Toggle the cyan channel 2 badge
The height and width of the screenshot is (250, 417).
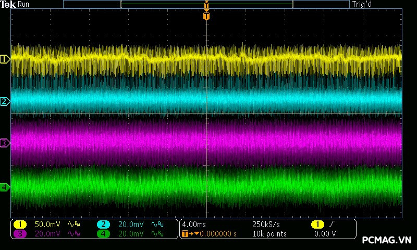(103, 224)
